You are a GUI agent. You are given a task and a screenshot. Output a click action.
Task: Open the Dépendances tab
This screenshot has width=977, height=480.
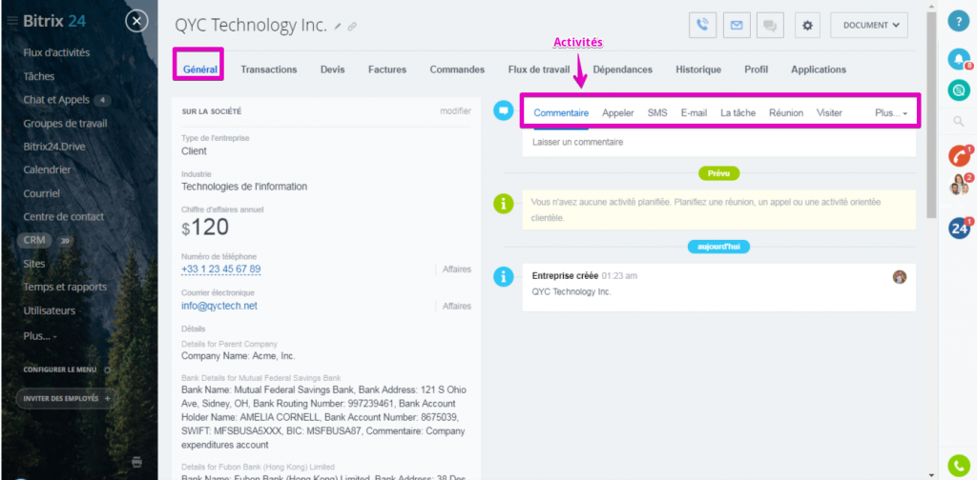click(622, 70)
